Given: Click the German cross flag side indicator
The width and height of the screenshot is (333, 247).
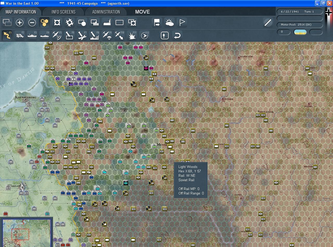Looking at the screenshot, I should point(329,13).
